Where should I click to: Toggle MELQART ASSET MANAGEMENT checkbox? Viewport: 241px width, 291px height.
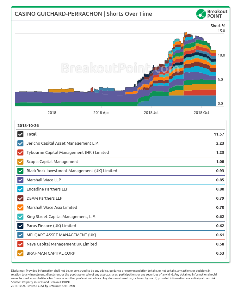[x=21, y=235]
